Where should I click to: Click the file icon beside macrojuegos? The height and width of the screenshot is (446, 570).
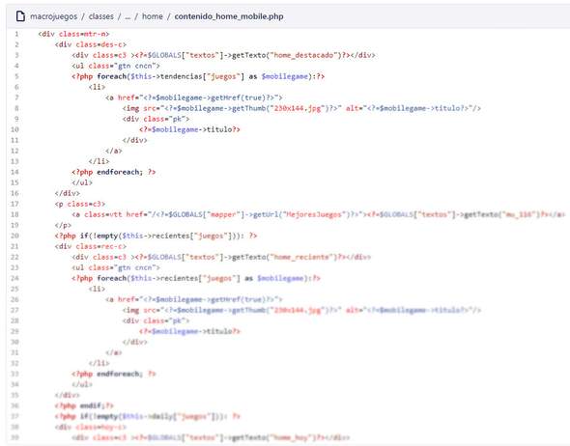[20, 16]
